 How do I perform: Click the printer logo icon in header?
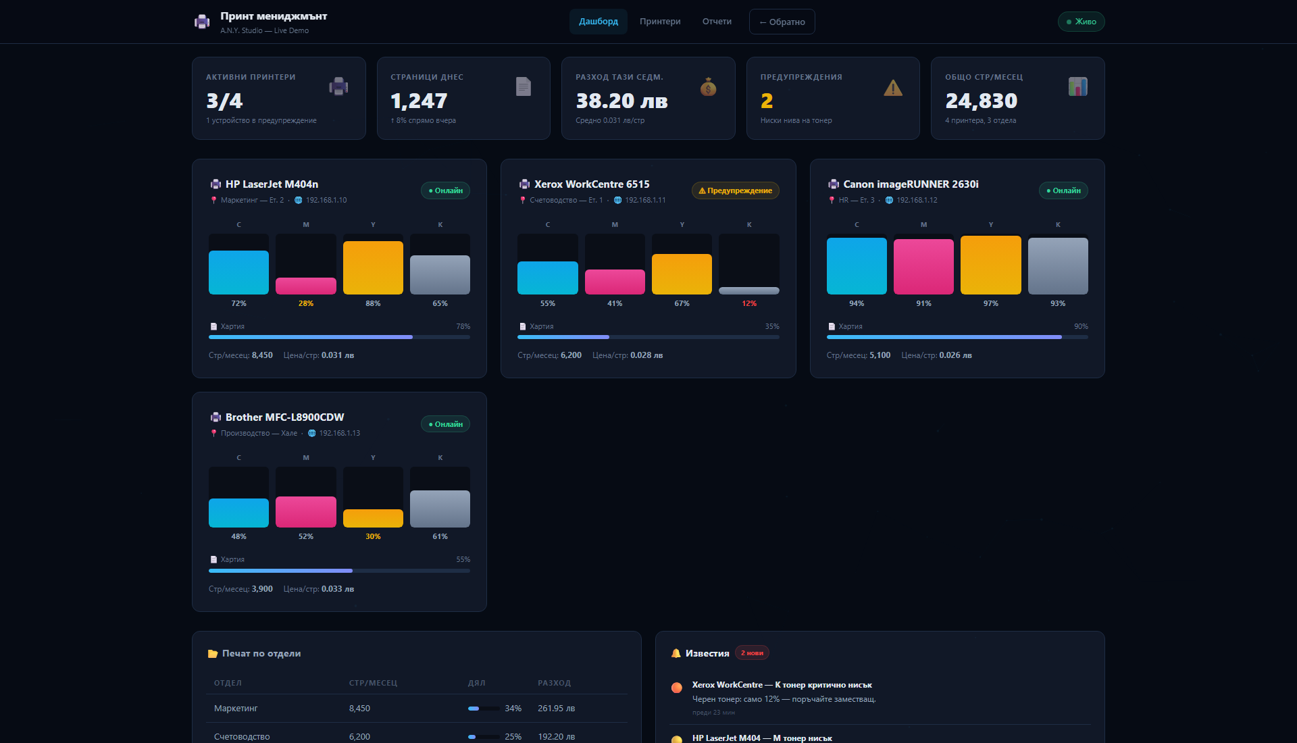pyautogui.click(x=202, y=22)
